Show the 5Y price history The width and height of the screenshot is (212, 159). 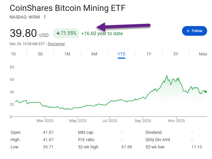(x=176, y=54)
